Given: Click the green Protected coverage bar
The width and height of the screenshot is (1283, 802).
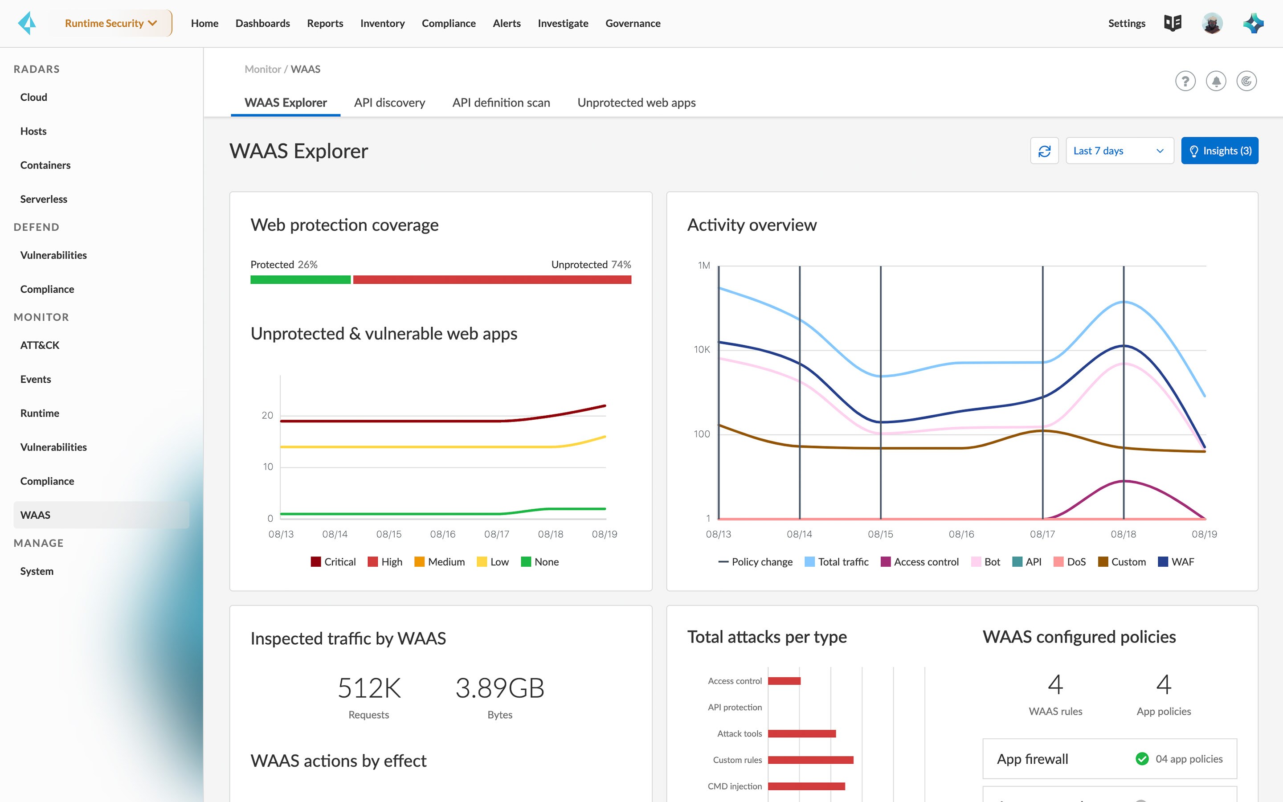Looking at the screenshot, I should [300, 279].
